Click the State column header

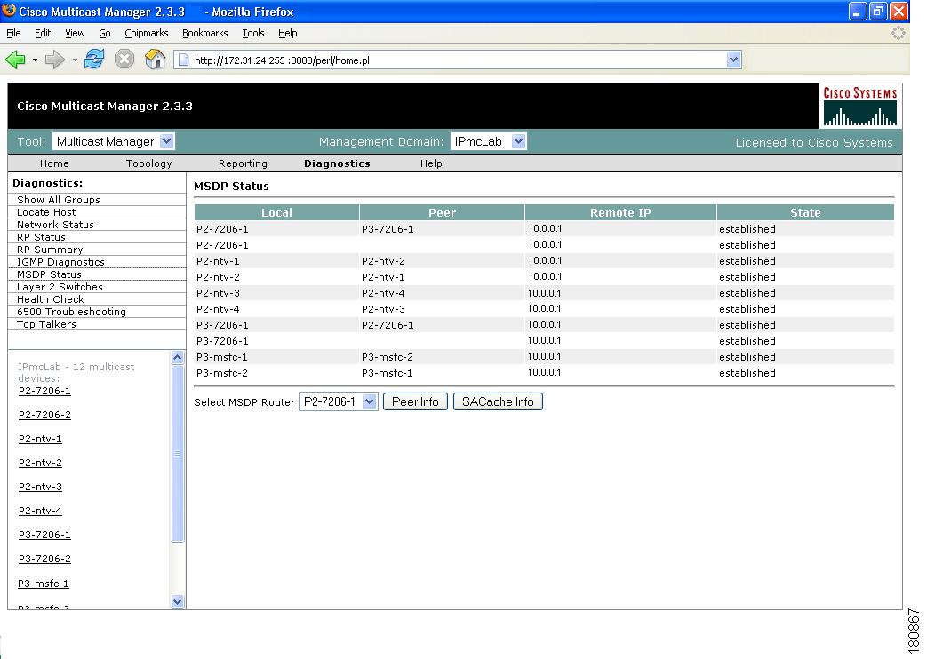tap(805, 213)
